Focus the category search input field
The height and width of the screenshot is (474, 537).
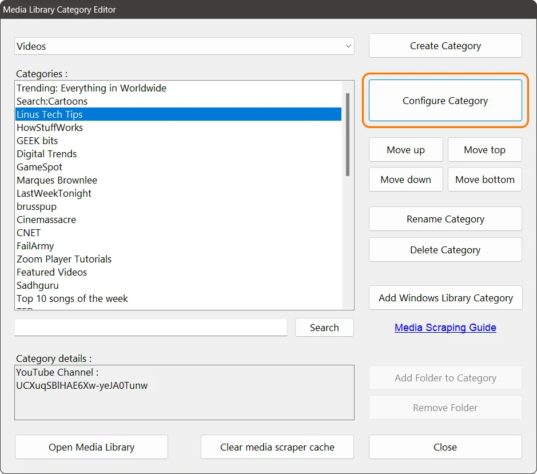tap(150, 328)
